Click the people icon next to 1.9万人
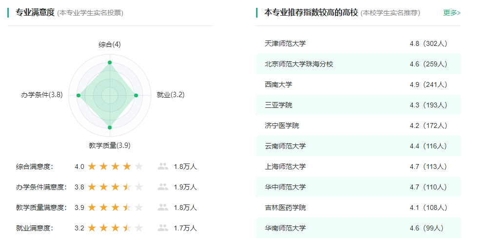This screenshot has height=248, width=478. point(163,187)
